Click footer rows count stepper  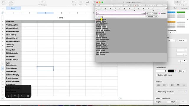[186, 41]
